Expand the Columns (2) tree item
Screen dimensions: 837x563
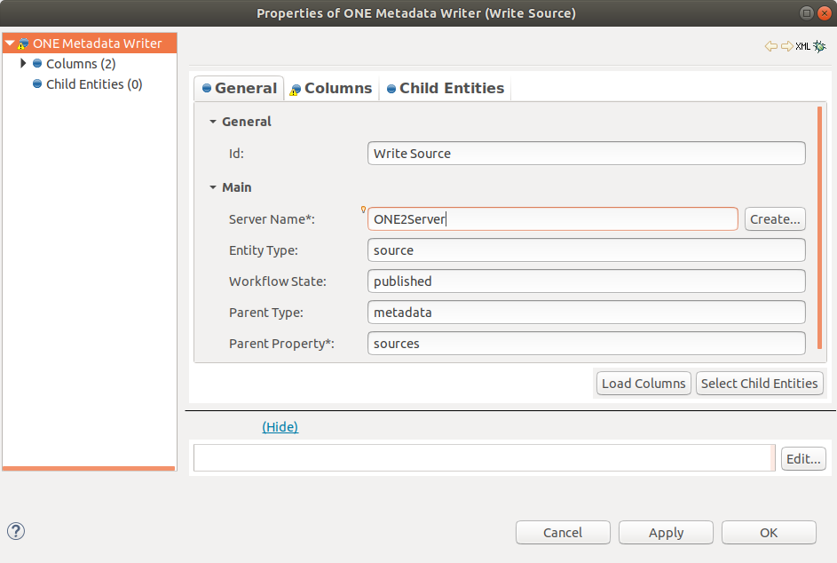[22, 63]
